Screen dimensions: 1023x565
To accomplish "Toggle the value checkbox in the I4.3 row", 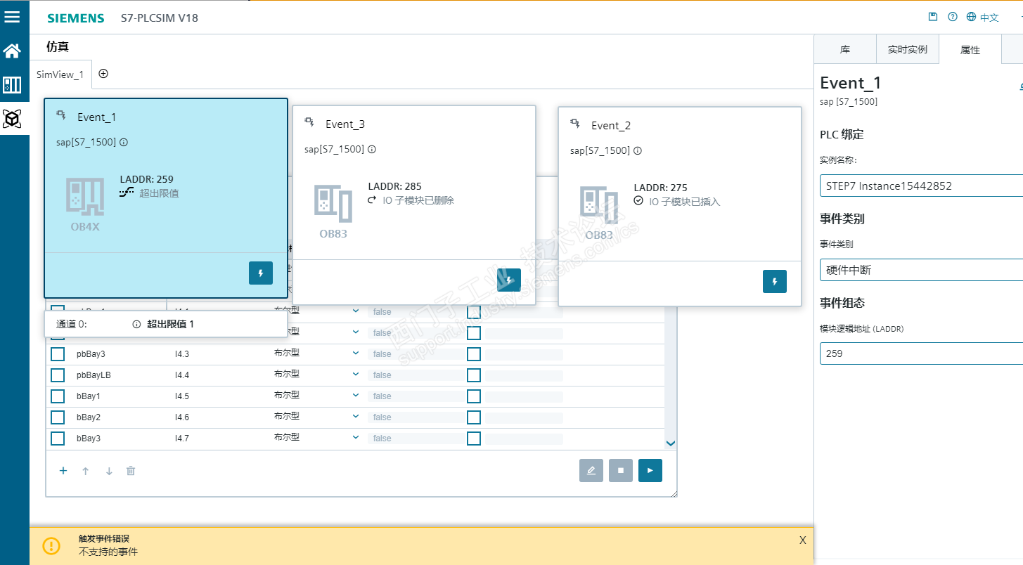I will [x=474, y=354].
